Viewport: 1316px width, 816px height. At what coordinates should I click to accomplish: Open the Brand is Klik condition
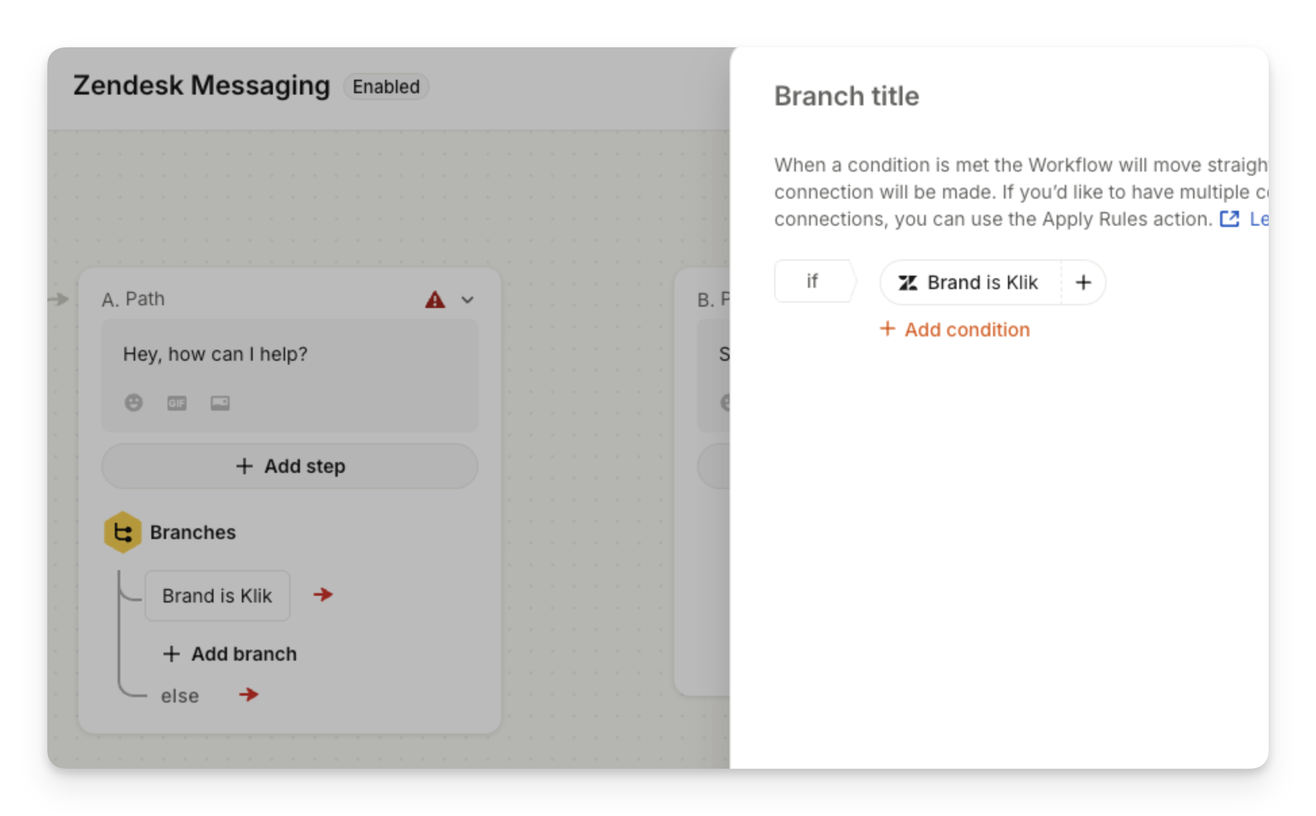[982, 282]
